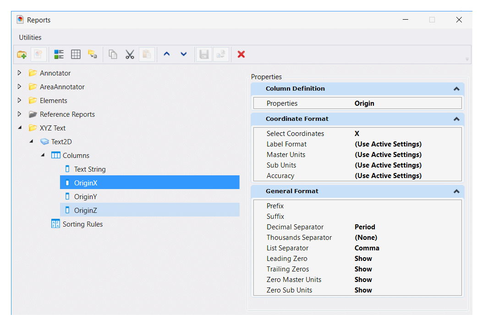This screenshot has width=482, height=325.
Task: Click the Cut scissors icon
Action: tap(130, 54)
